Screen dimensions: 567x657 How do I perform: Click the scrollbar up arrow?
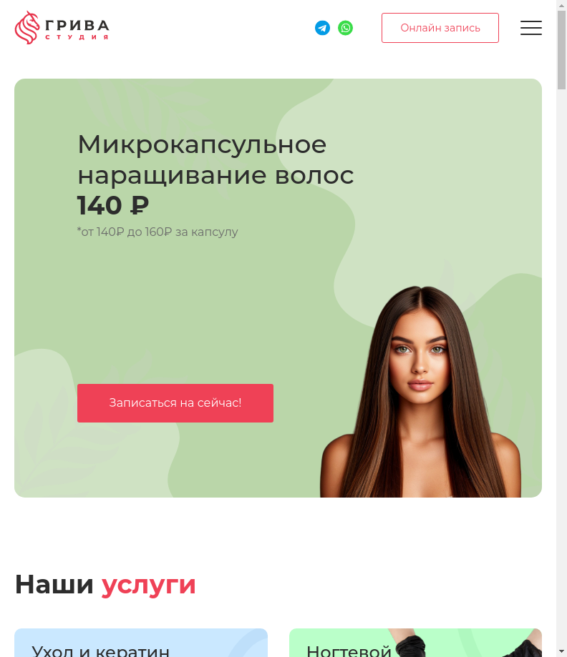pyautogui.click(x=561, y=5)
